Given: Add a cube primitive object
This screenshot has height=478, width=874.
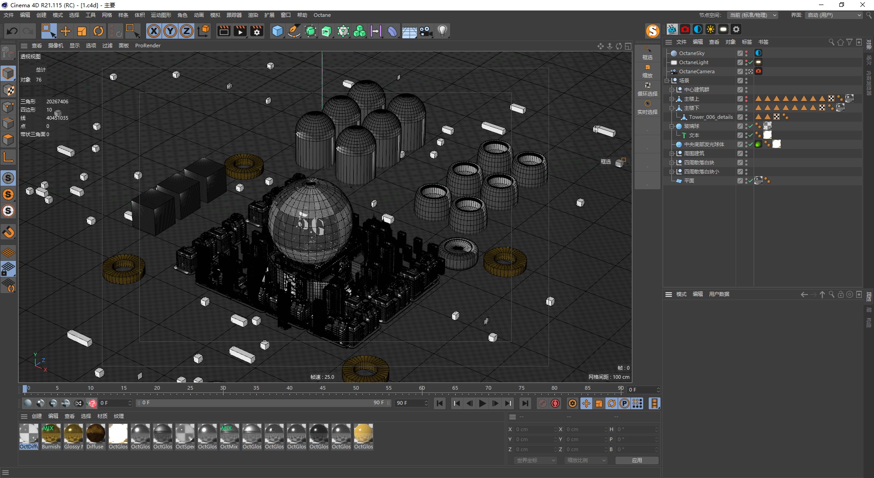Looking at the screenshot, I should point(277,31).
